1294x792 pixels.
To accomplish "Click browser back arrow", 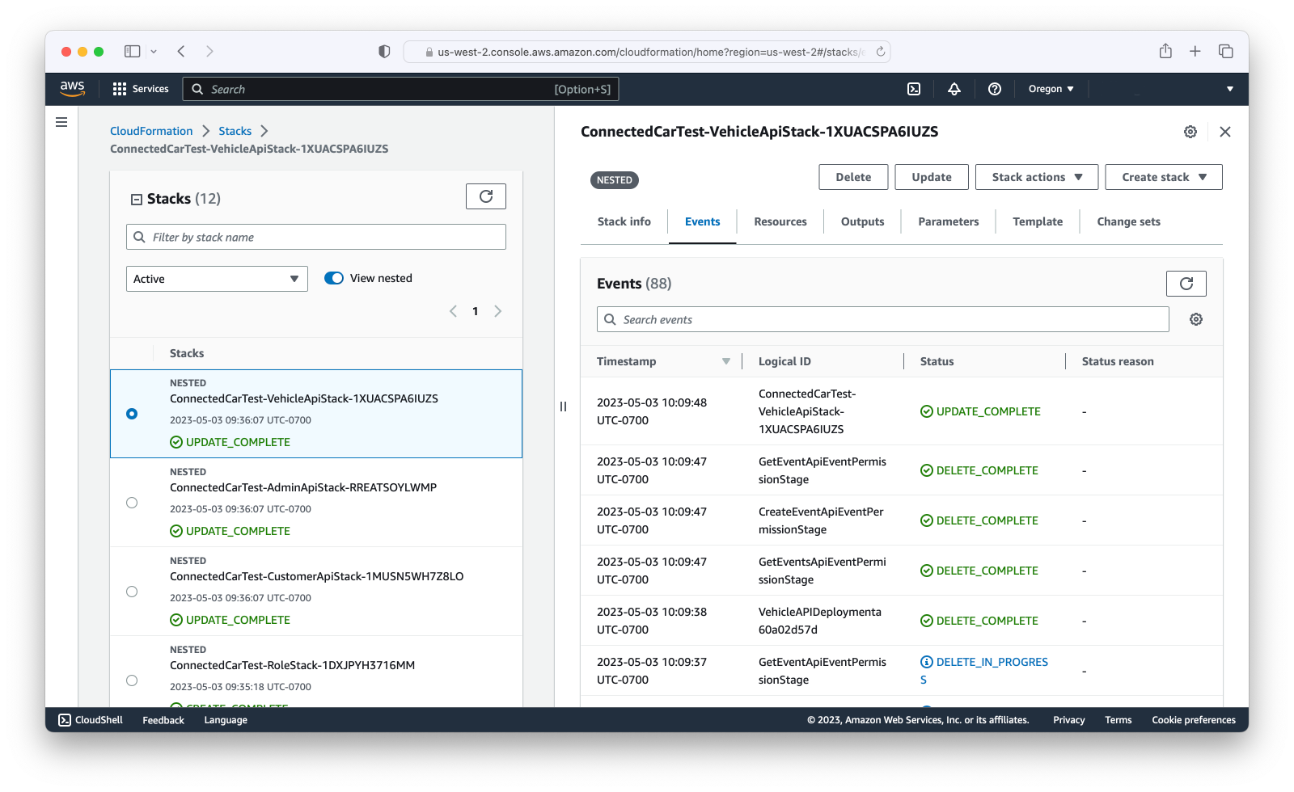I will 181,52.
